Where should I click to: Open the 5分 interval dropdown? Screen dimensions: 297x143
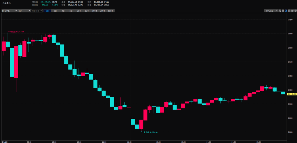[x=24, y=11]
